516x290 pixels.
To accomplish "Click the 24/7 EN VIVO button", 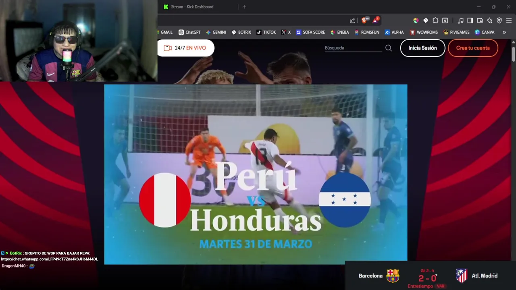I will pyautogui.click(x=185, y=48).
